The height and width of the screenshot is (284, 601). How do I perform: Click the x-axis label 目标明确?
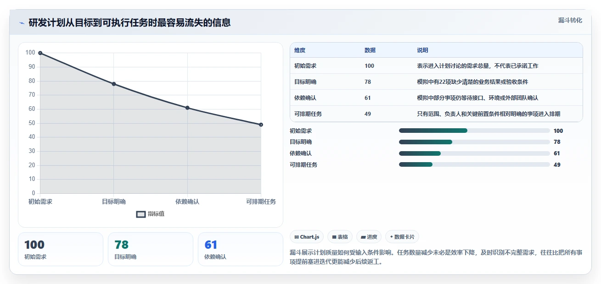pyautogui.click(x=114, y=202)
